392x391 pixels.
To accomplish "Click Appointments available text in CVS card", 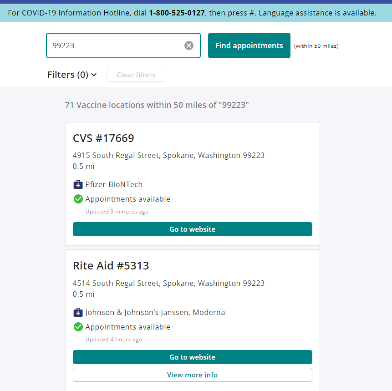I will tap(127, 199).
